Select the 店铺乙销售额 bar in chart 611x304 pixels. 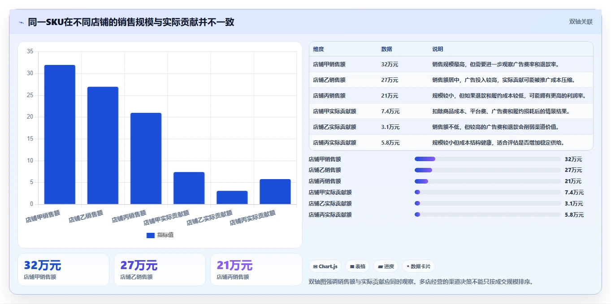coord(103,146)
